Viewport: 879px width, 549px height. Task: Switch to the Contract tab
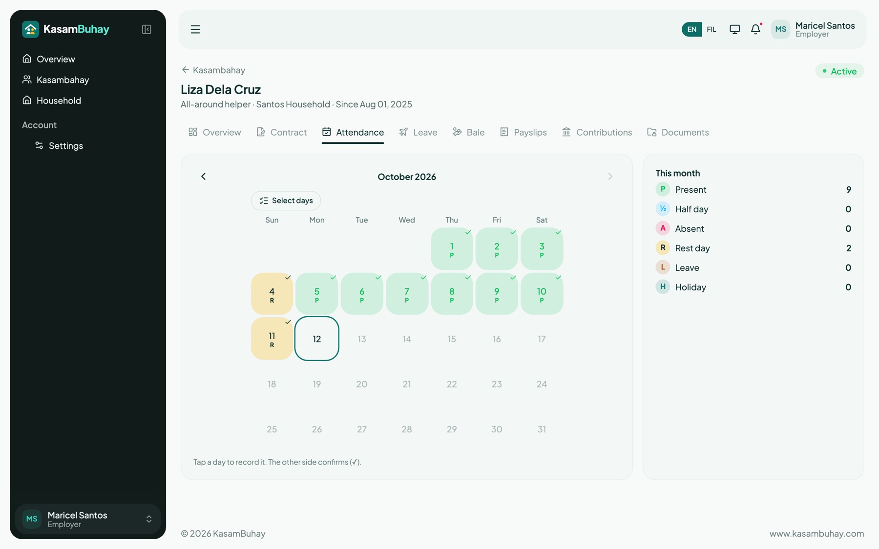tap(282, 132)
